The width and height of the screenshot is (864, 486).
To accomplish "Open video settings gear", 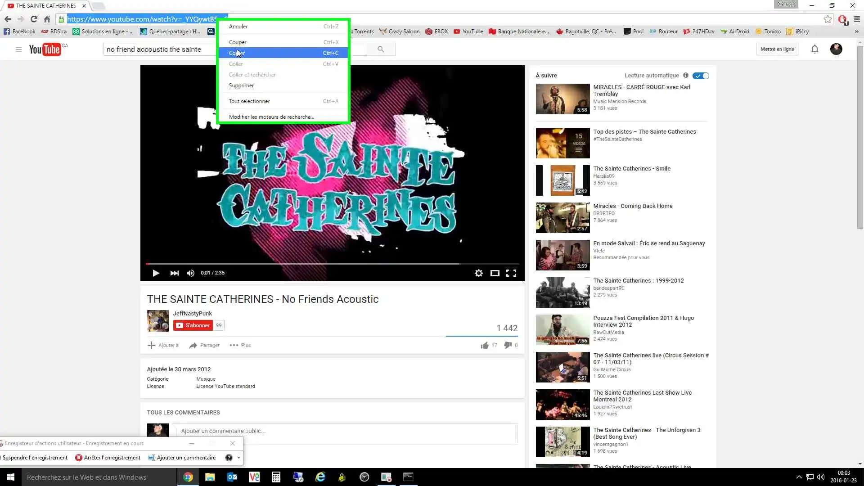I will (x=479, y=273).
